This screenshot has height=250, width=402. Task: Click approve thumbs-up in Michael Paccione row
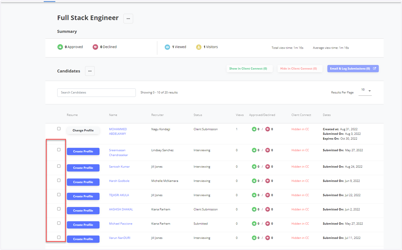[254, 224]
